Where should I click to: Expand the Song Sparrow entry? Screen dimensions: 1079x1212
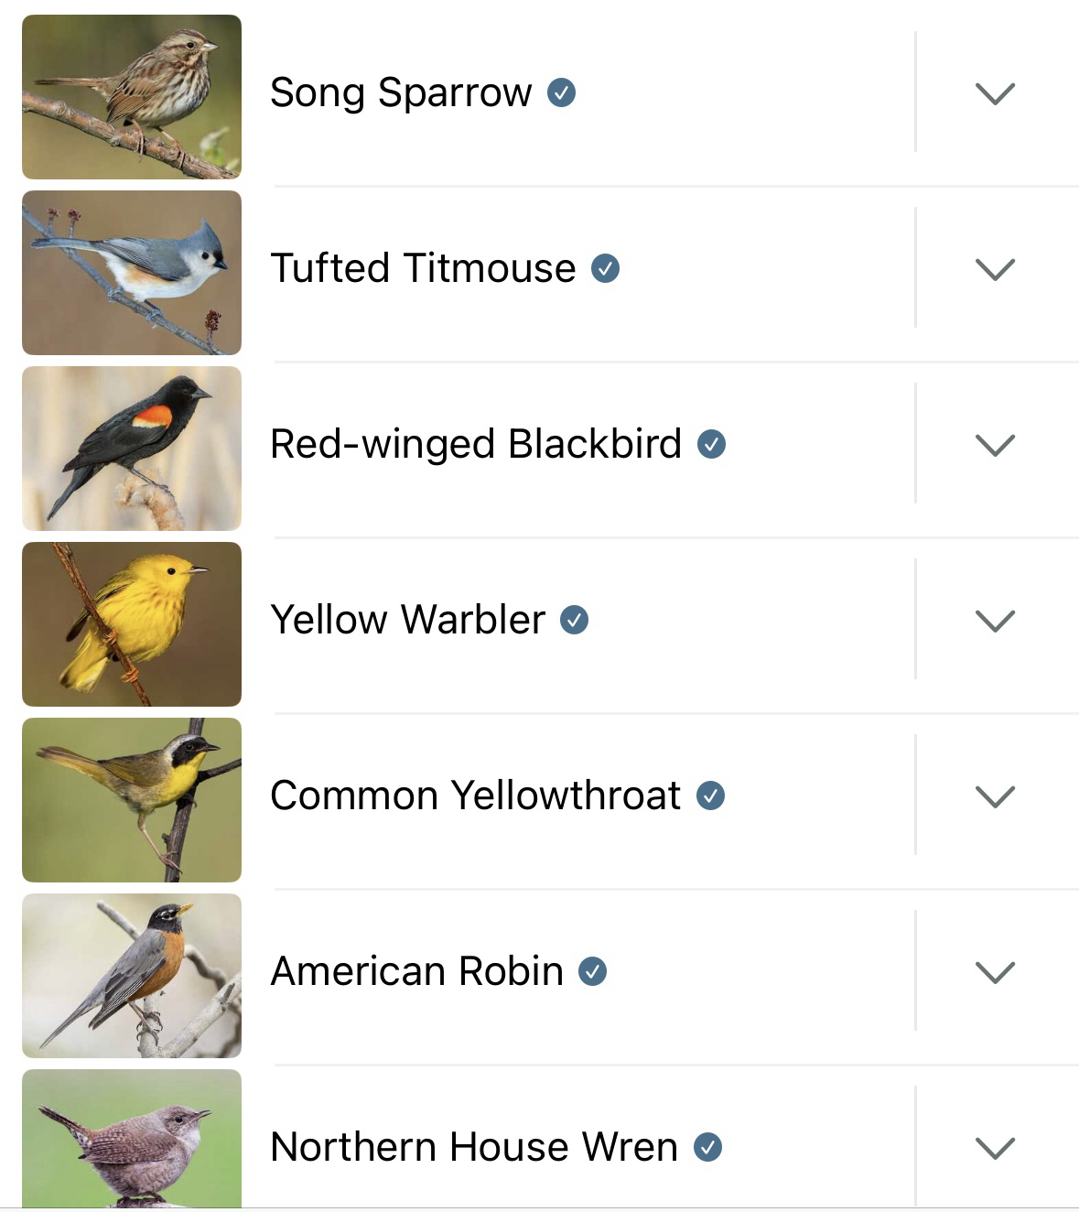[995, 93]
